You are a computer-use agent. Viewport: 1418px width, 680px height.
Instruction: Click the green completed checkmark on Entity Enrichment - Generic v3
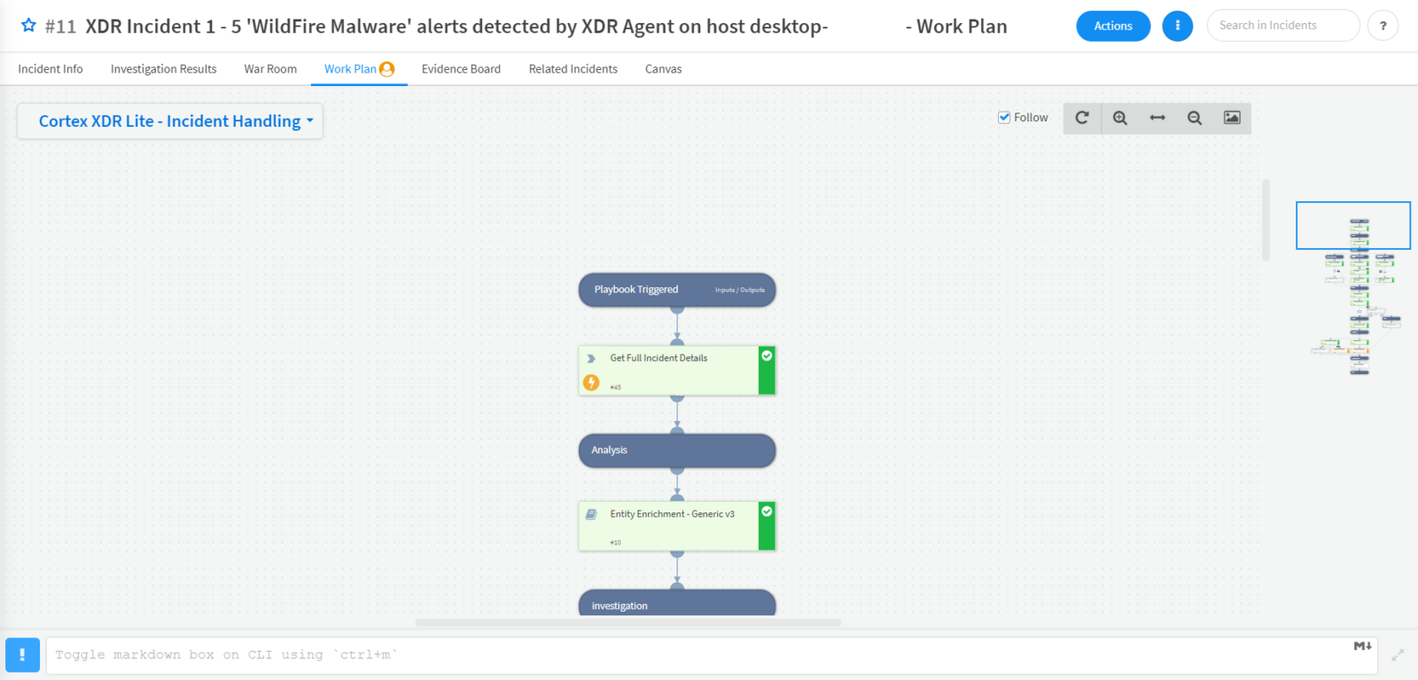767,512
